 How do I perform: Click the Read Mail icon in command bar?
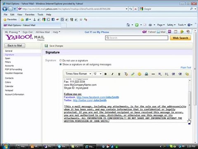[145, 25]
